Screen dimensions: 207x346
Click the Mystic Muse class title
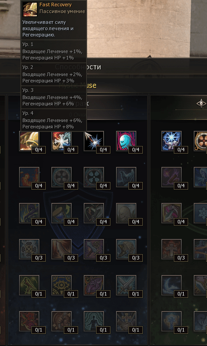coord(77,85)
